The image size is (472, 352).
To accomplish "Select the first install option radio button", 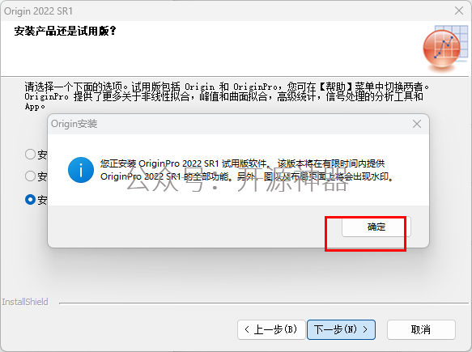I will (x=30, y=154).
